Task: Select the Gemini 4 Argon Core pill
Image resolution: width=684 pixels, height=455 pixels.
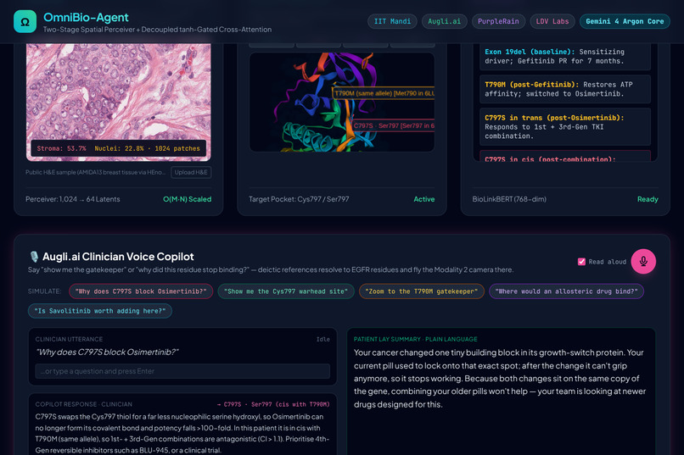Action: click(625, 21)
